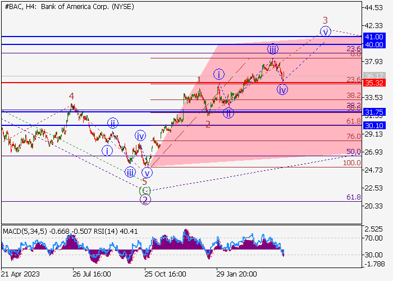The width and height of the screenshot is (393, 281).
Task: Select the blue 31.75 price level tag
Action: pyautogui.click(x=374, y=112)
